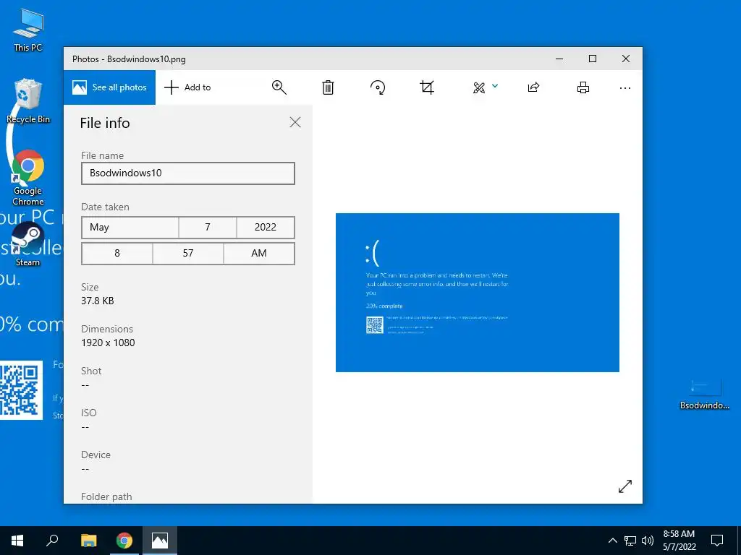Click the network tray icon
The height and width of the screenshot is (555, 741).
[630, 541]
